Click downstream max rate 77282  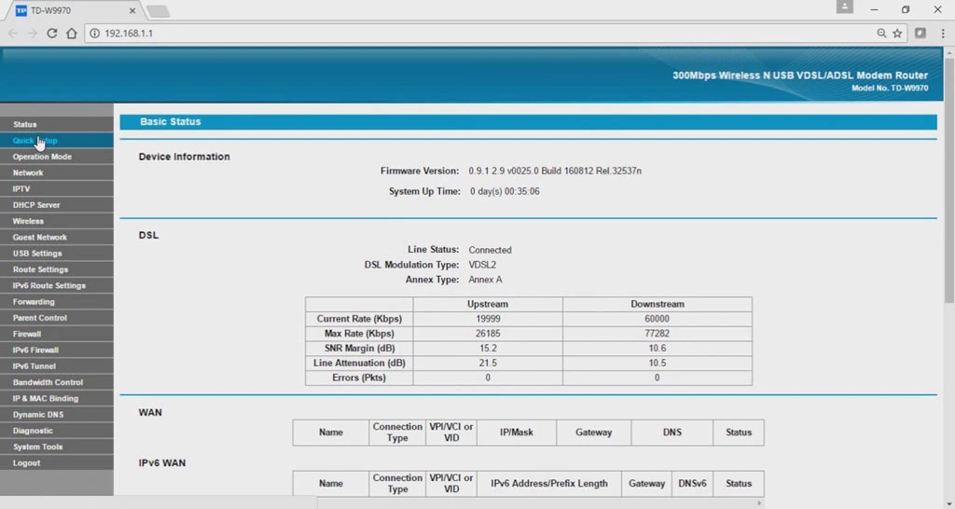click(657, 334)
